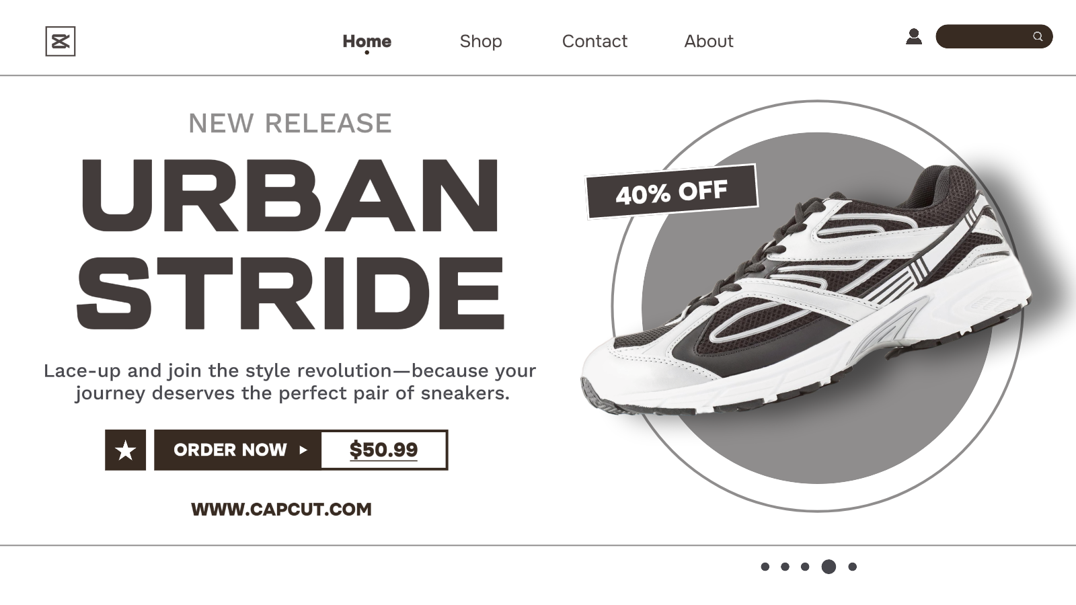
Task: Open the About menu item
Action: click(x=708, y=41)
